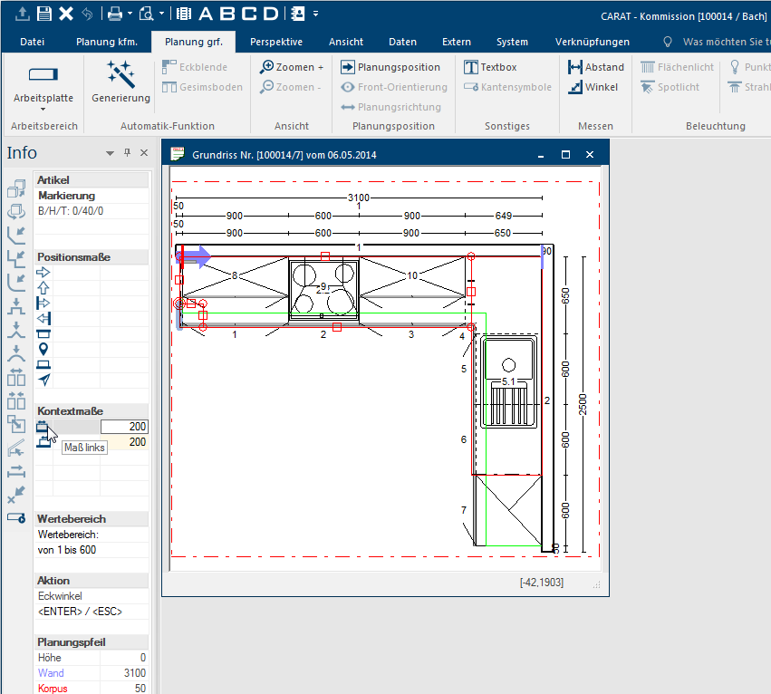This screenshot has height=694, width=771.
Task: Switch to the Perspektive ribbon tab
Action: [276, 42]
